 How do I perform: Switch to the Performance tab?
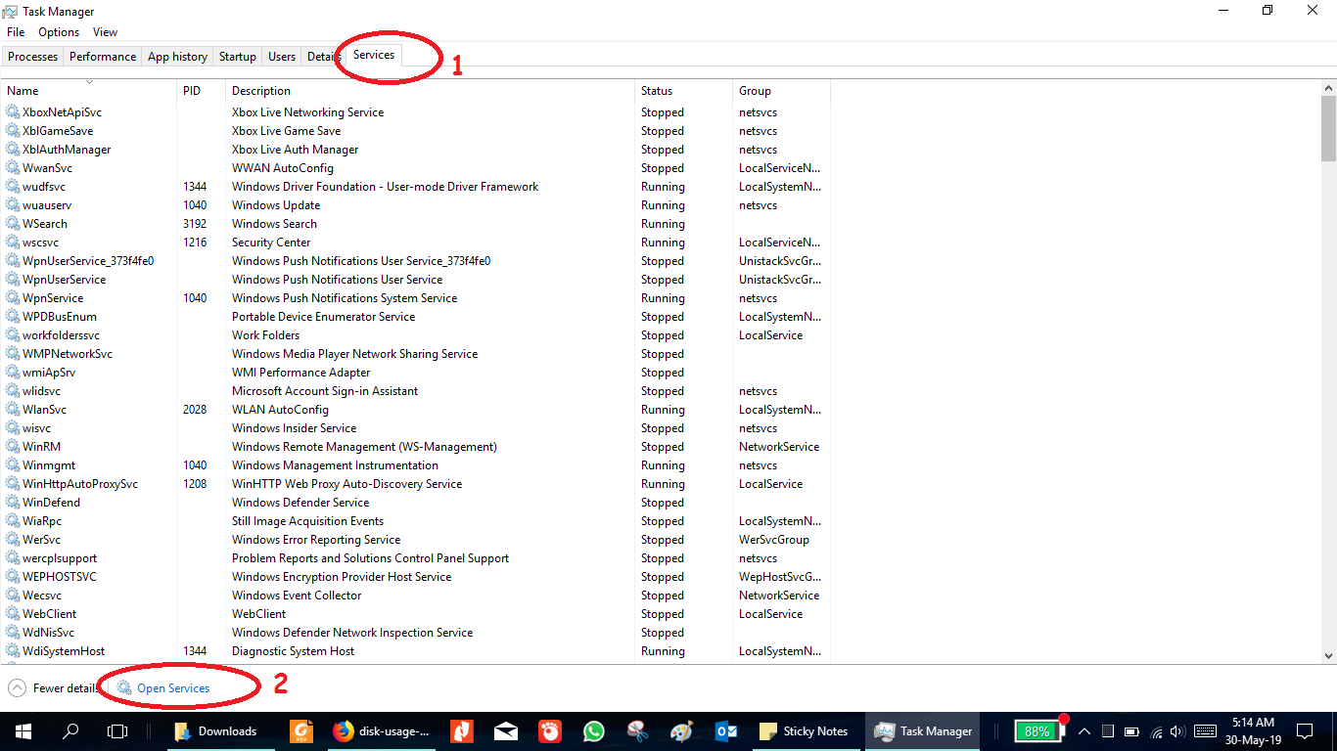click(x=103, y=57)
